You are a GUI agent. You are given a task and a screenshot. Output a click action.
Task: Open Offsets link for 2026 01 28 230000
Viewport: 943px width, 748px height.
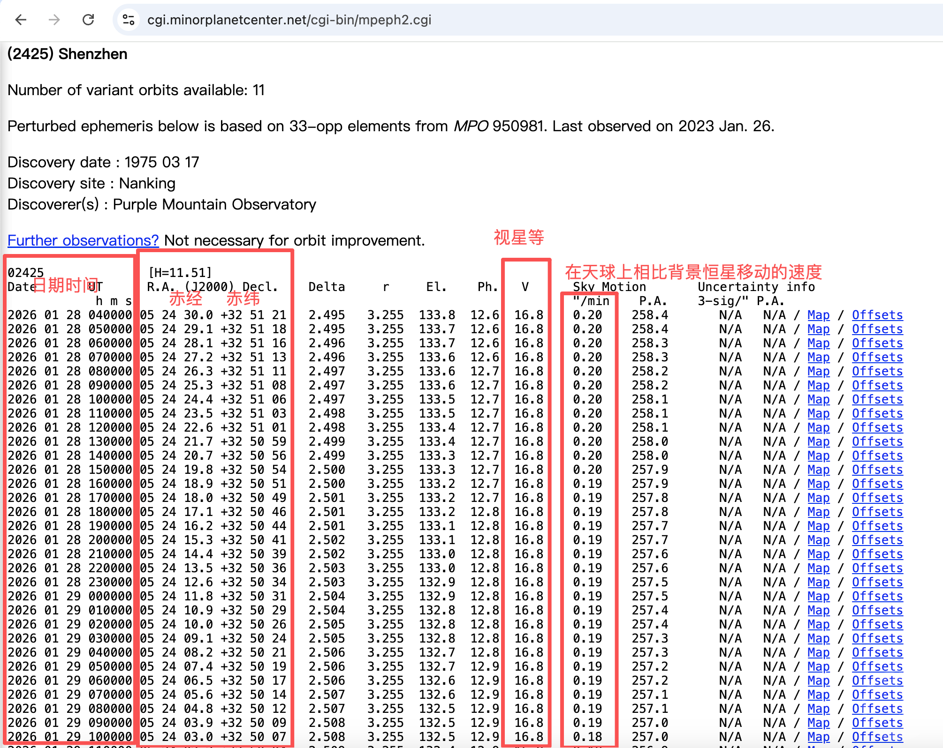[877, 582]
